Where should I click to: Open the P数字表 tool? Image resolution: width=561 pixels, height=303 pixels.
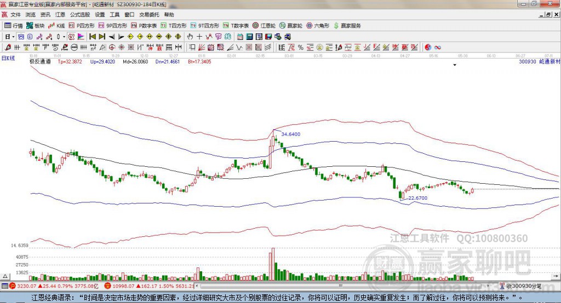(144, 26)
